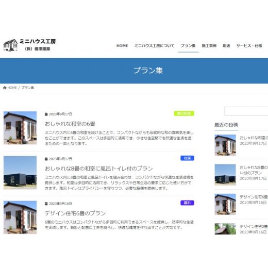
Task: Click the sidebar search input field
Action: tap(246, 111)
